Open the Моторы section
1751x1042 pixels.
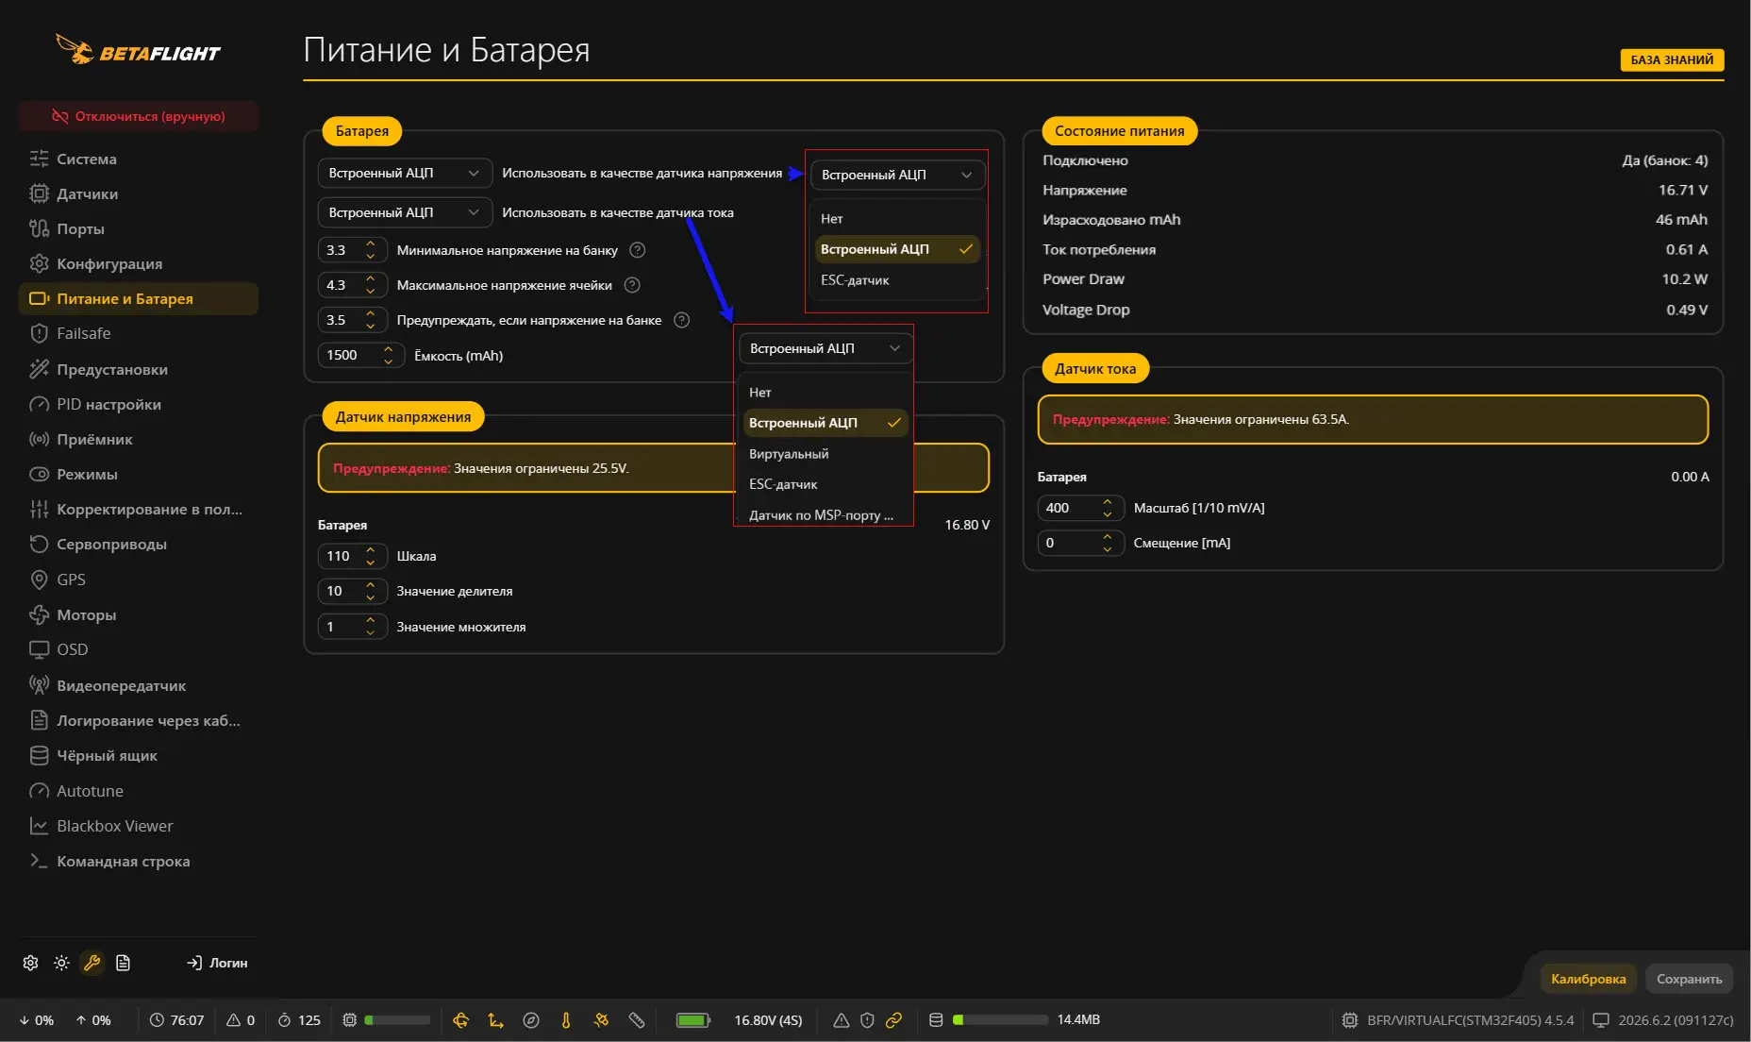pyautogui.click(x=138, y=614)
